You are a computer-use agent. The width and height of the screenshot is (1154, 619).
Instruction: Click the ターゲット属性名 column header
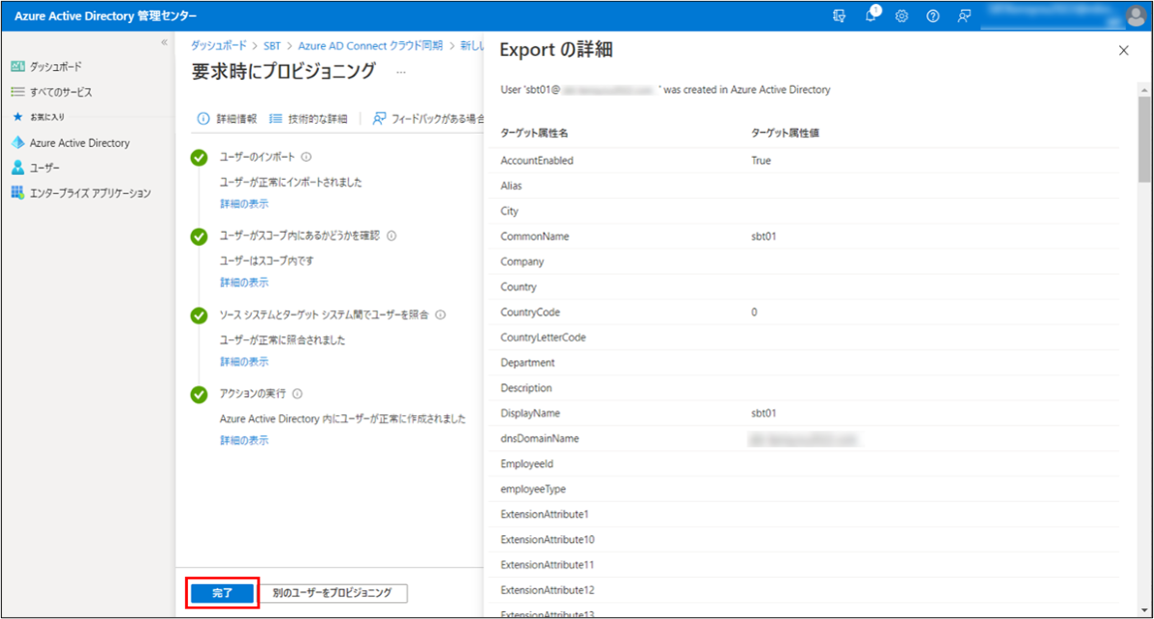(535, 133)
